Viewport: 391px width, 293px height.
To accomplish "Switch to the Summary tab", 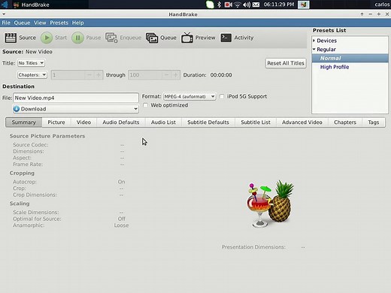I will point(23,122).
